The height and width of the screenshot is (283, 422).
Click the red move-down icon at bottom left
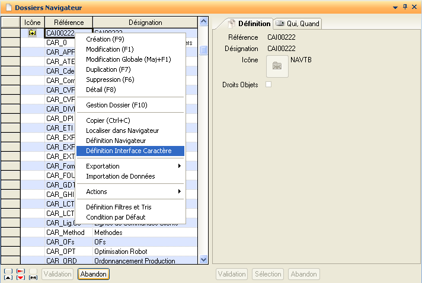coord(21,277)
